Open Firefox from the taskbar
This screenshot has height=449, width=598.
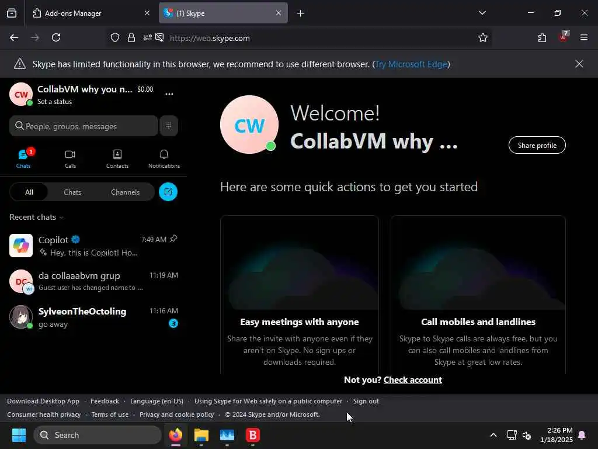[176, 435]
